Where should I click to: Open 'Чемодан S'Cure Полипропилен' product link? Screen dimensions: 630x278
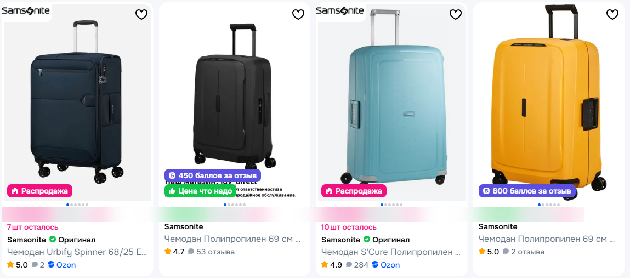coord(391,252)
